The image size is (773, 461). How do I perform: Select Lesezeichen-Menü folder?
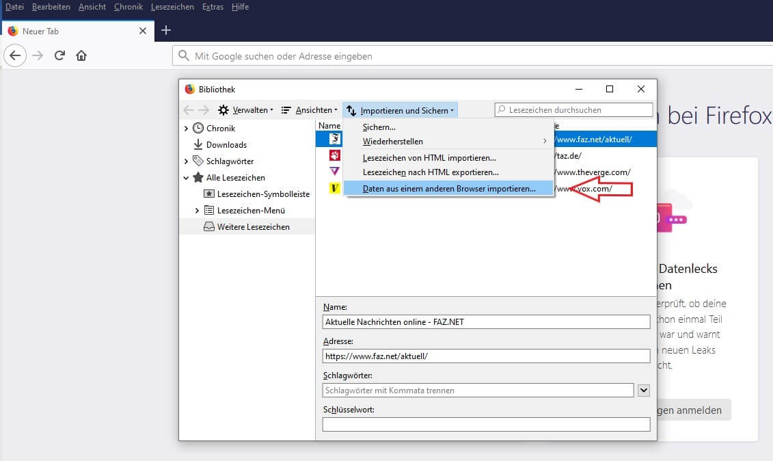pyautogui.click(x=250, y=211)
